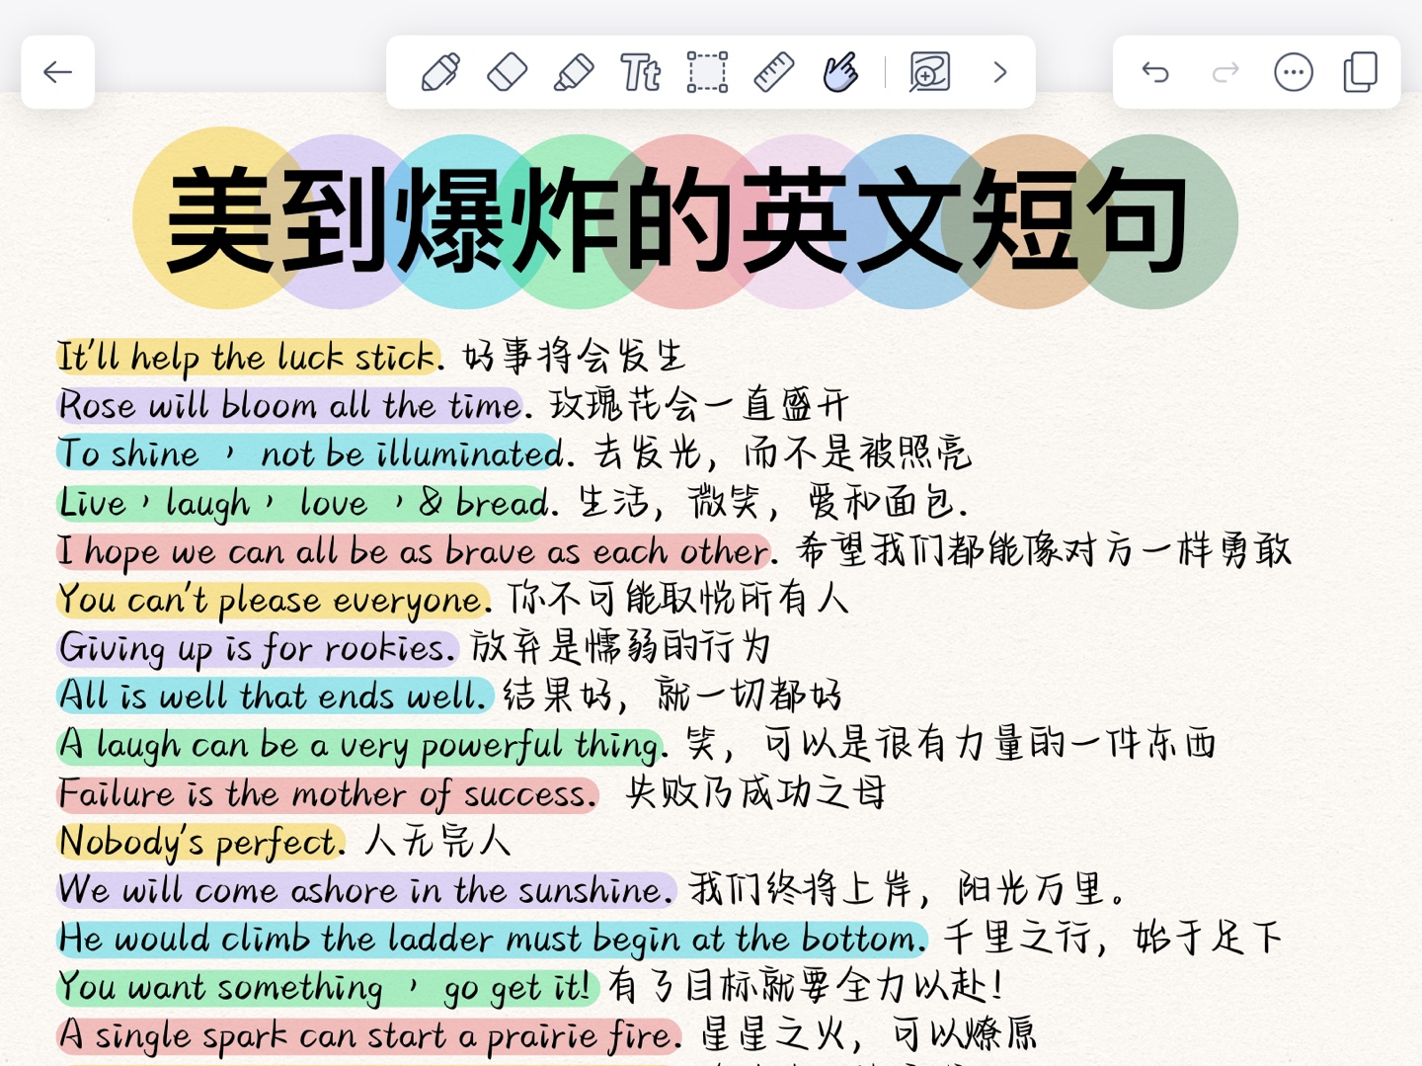Click the translation 好事将会发生
Viewport: 1422px width, 1066px height.
[x=574, y=356]
